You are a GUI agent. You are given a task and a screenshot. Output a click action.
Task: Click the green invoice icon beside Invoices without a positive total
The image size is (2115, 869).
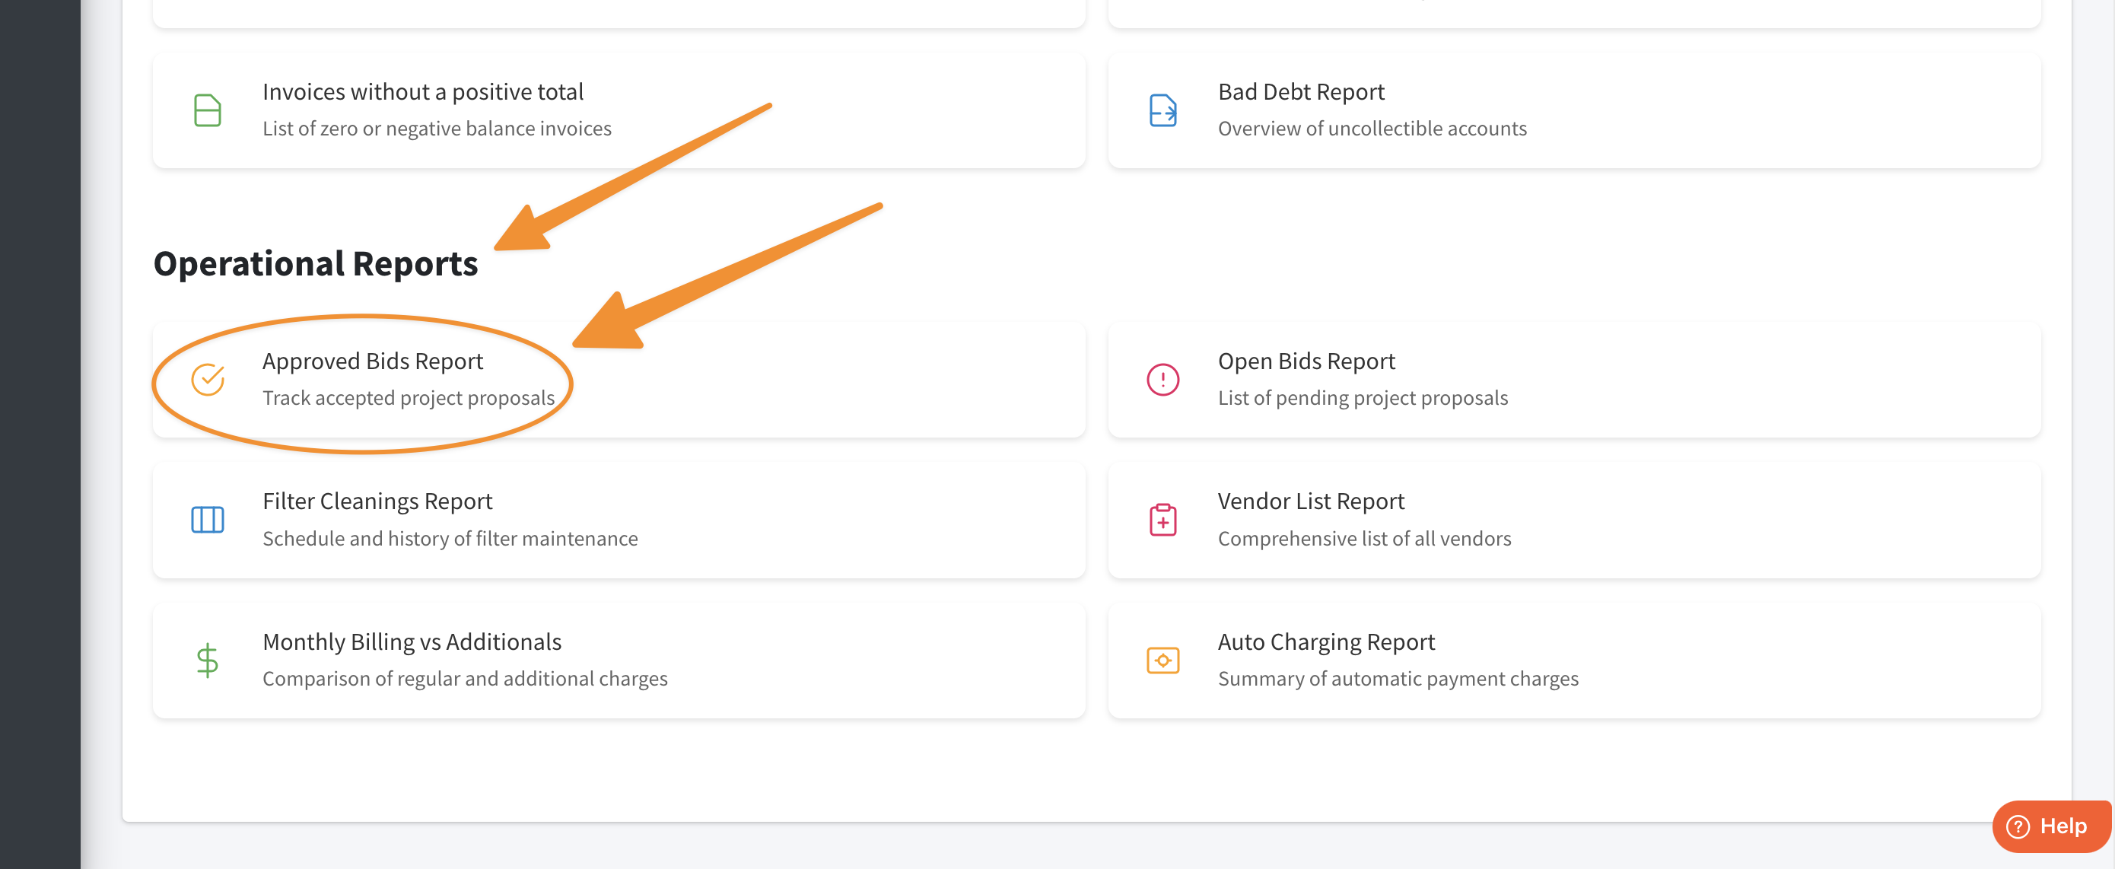[x=207, y=110]
